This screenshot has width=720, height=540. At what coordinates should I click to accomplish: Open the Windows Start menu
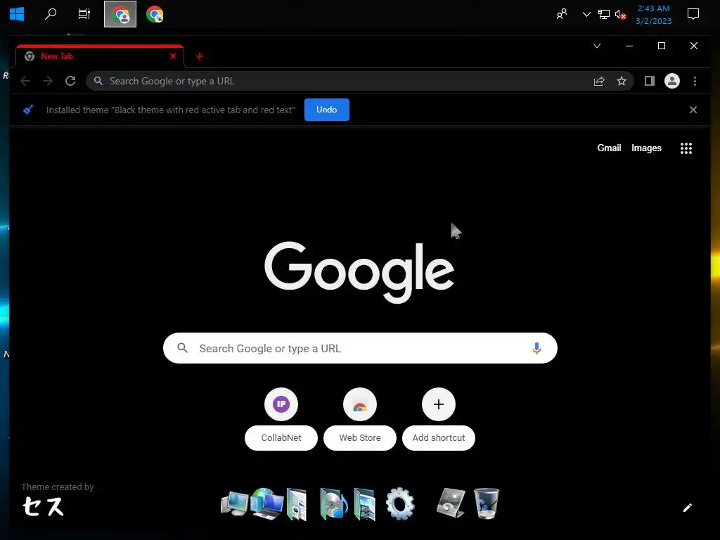(x=17, y=14)
